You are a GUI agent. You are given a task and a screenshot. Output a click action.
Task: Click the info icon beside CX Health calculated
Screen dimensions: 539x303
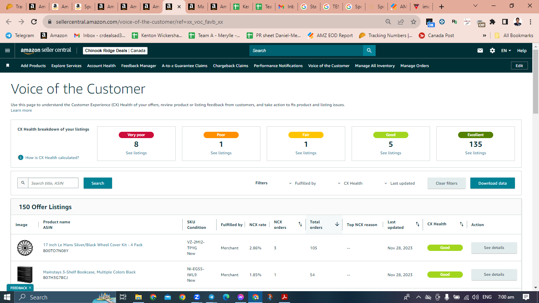click(x=21, y=157)
